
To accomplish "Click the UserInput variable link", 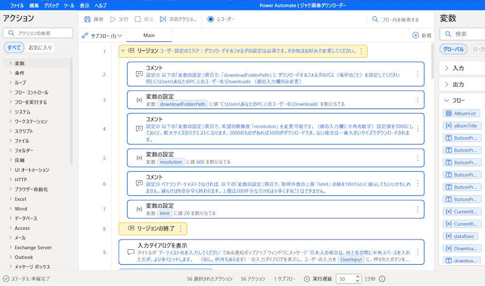I will (351, 259).
